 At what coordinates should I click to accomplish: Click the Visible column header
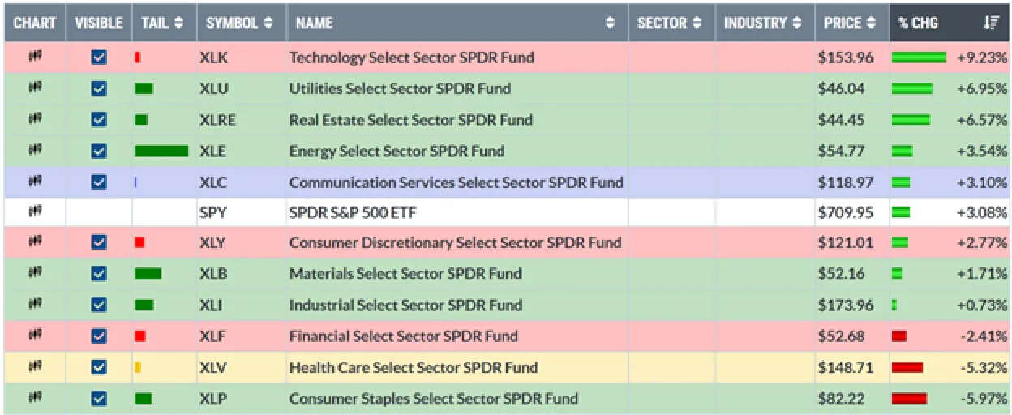tap(99, 23)
